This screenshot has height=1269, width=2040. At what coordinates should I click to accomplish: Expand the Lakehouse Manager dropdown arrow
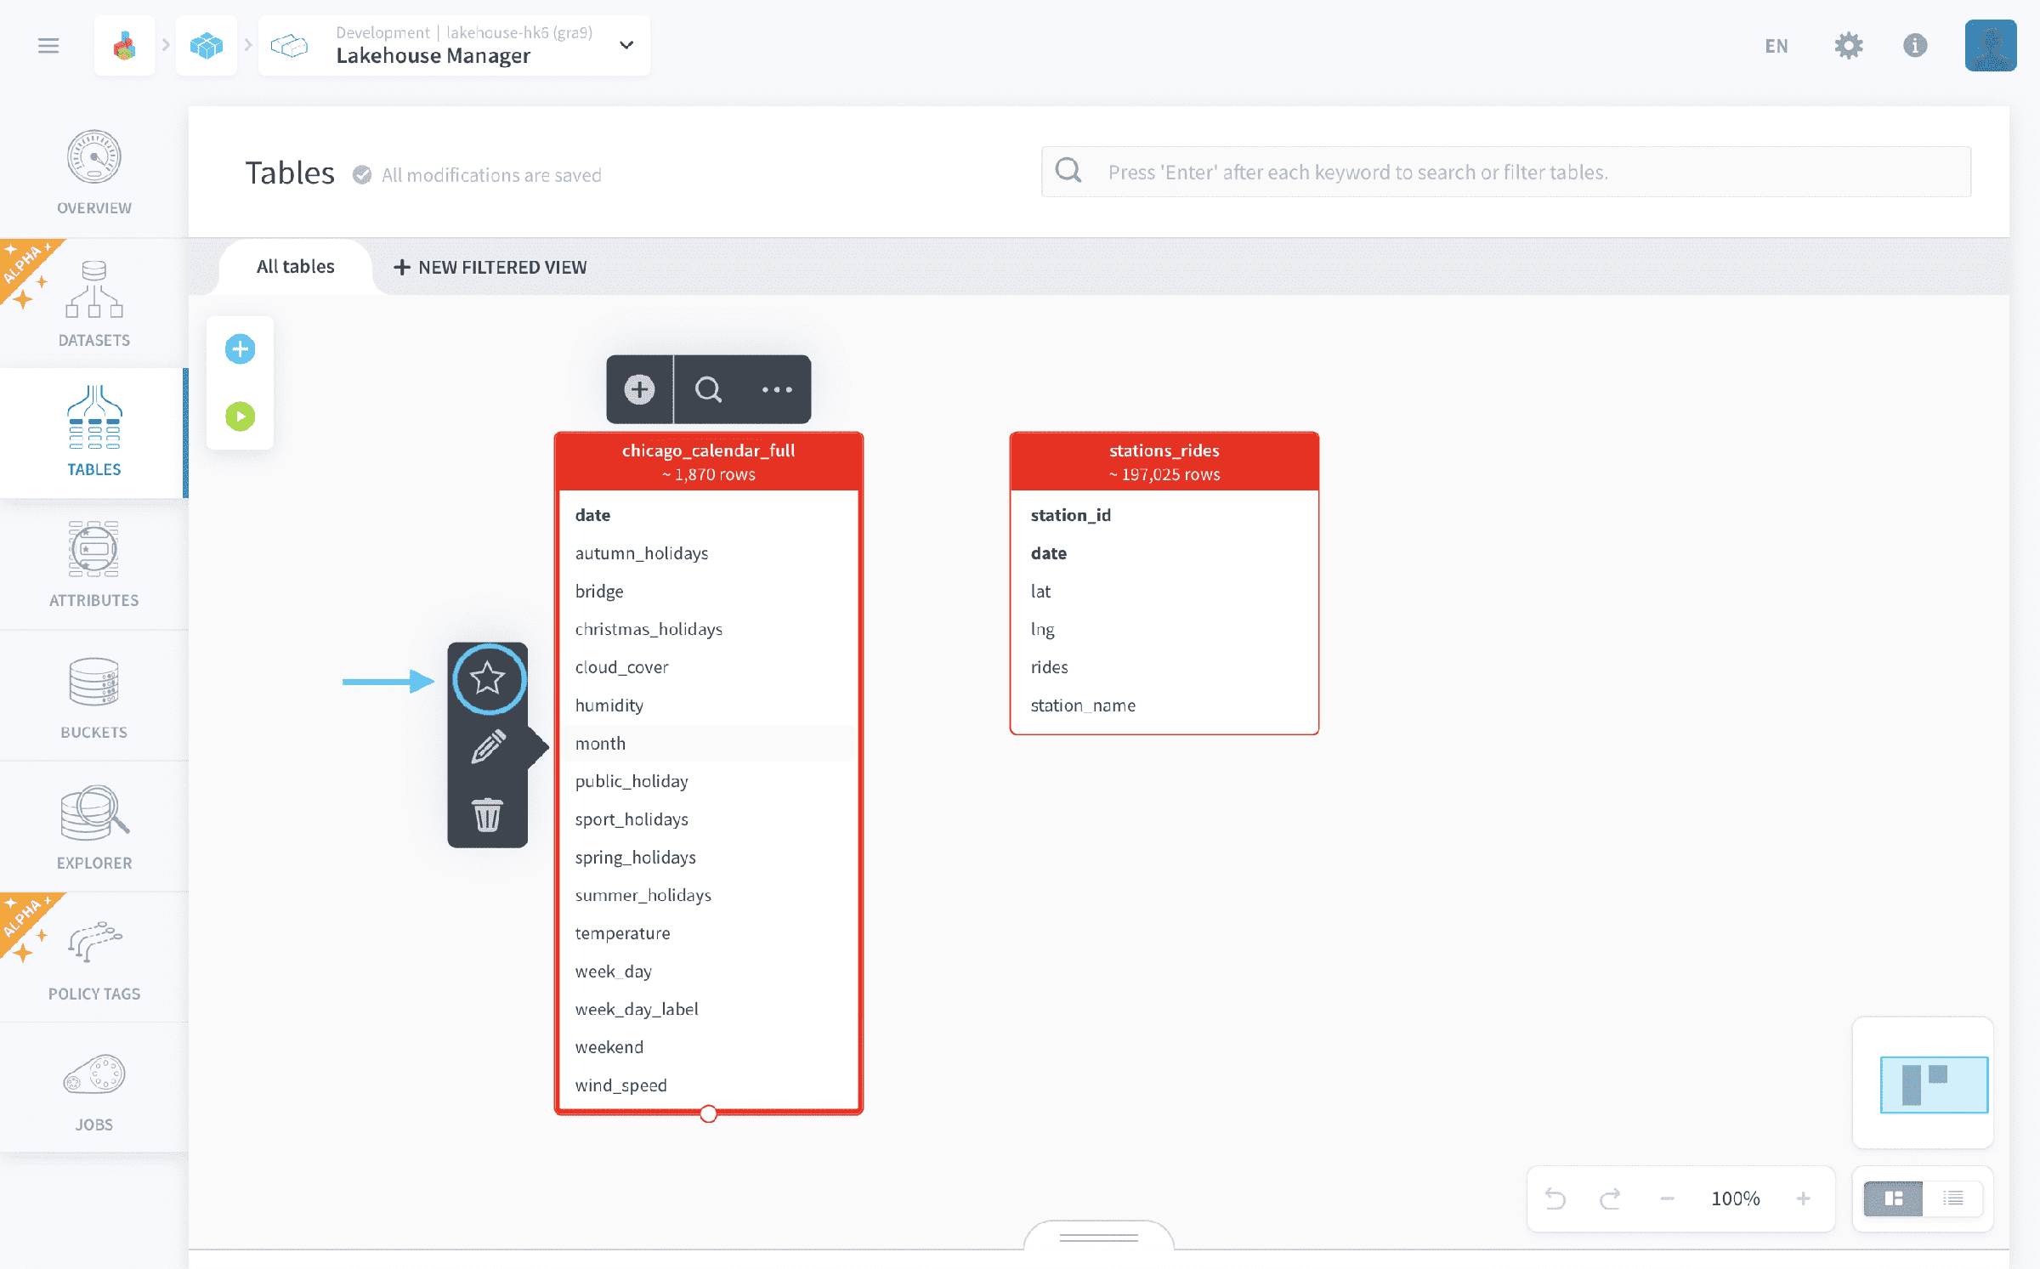click(x=626, y=45)
